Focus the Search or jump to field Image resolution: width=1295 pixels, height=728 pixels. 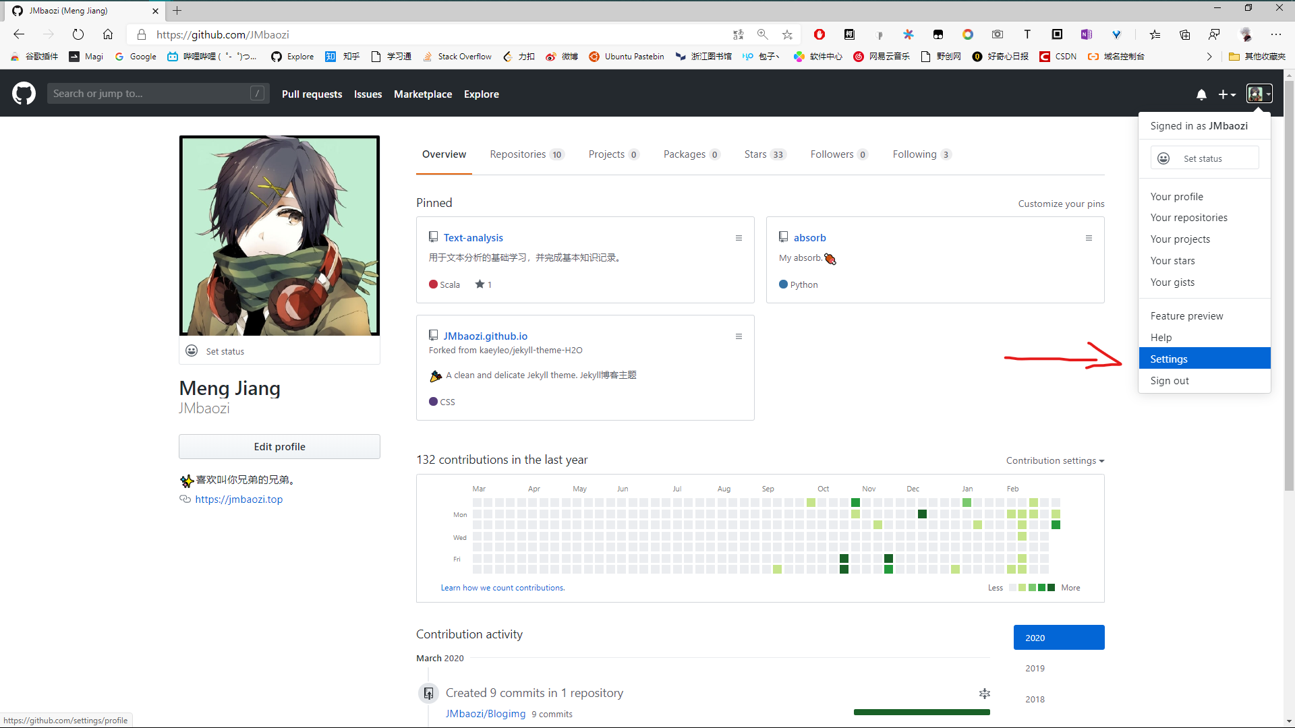click(x=152, y=94)
